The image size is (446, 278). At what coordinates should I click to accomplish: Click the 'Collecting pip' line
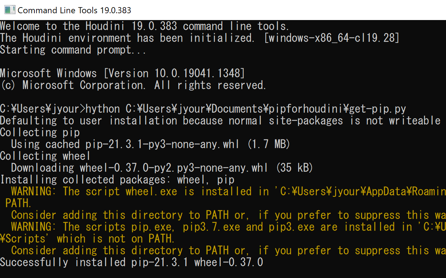[40, 132]
